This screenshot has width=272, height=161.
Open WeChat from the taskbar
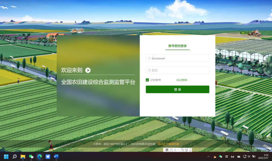coord(31,156)
